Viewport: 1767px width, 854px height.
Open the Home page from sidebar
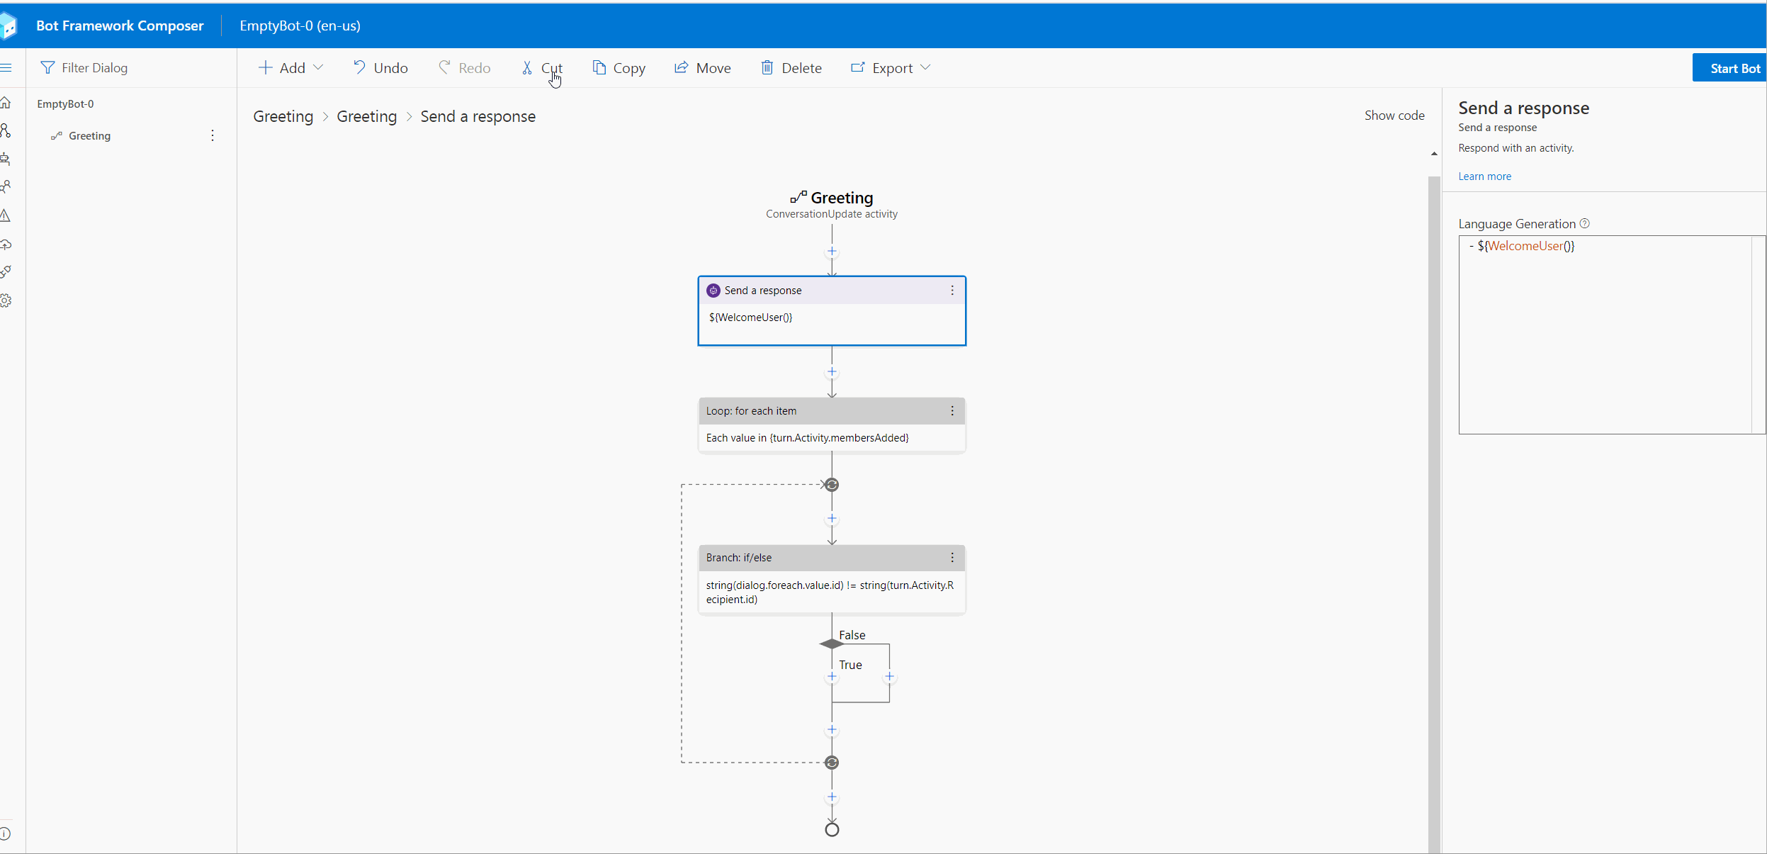tap(6, 103)
